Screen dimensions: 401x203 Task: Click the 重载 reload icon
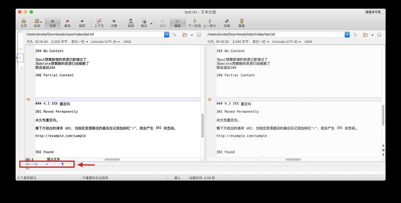click(242, 23)
